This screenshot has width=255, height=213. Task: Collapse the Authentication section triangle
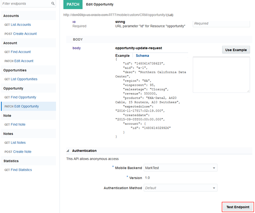click(x=68, y=151)
